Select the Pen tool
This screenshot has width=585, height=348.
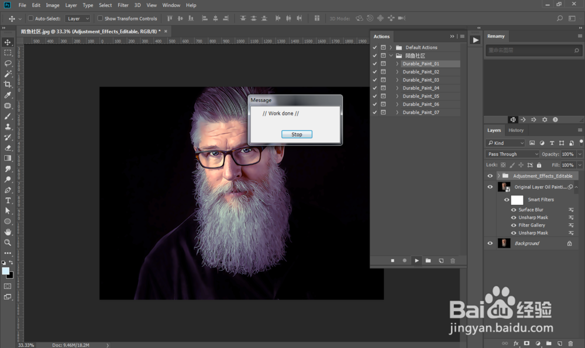pyautogui.click(x=8, y=190)
